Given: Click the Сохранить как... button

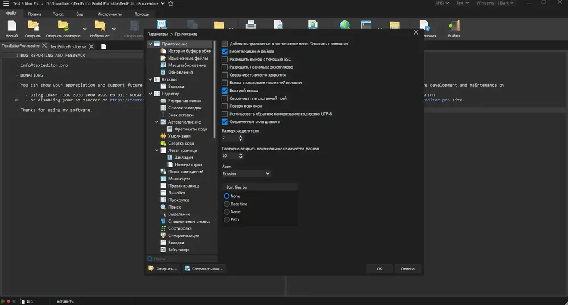Looking at the screenshot, I should coord(204,269).
